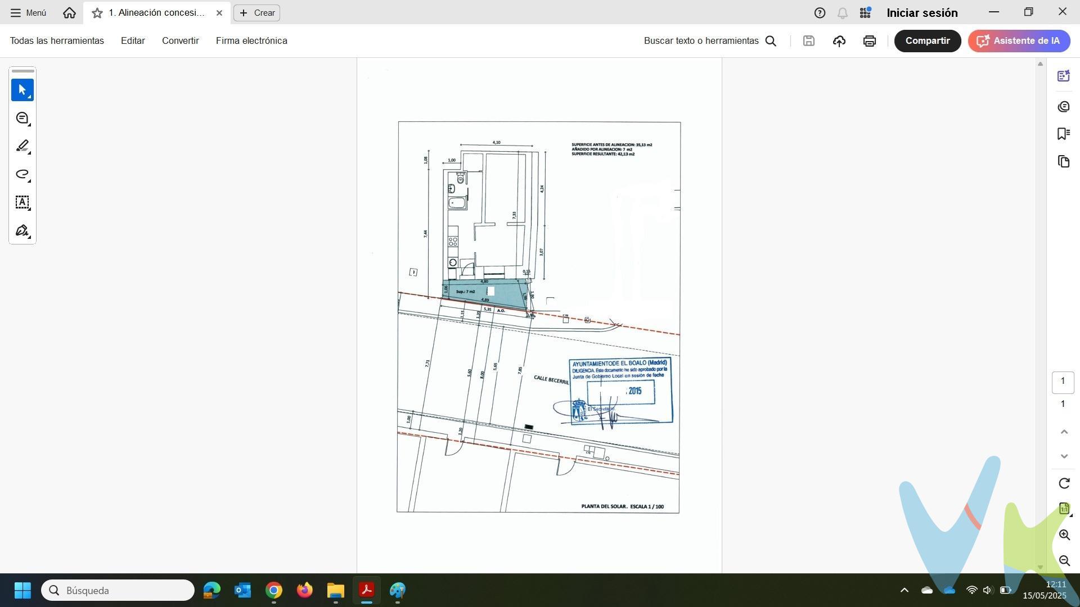Viewport: 1080px width, 607px height.
Task: Click the Windows Start button
Action: pyautogui.click(x=22, y=590)
